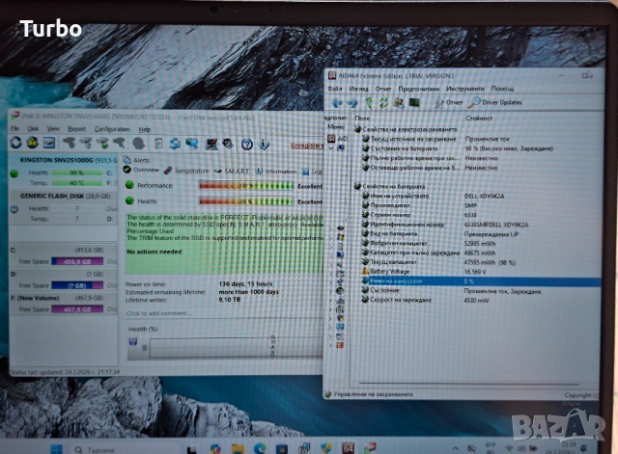Image resolution: width=618 pixels, height=454 pixels.
Task: Open File Explorer from the taskbar
Action: pos(238,448)
